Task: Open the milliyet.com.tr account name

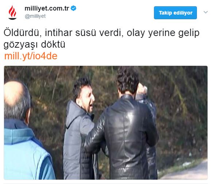Action: pyautogui.click(x=47, y=8)
